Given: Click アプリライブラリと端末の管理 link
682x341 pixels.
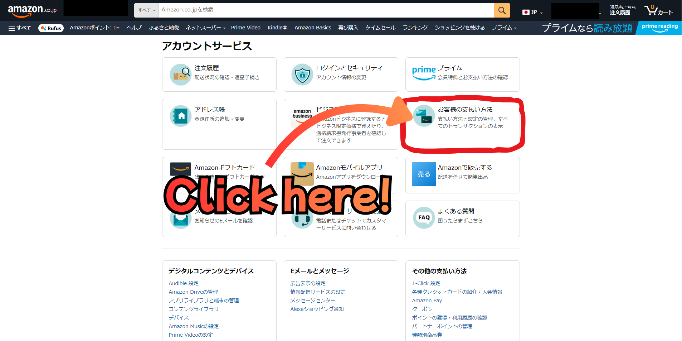Looking at the screenshot, I should tap(204, 301).
